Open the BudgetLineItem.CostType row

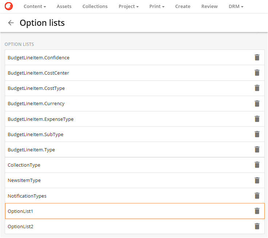pyautogui.click(x=36, y=88)
